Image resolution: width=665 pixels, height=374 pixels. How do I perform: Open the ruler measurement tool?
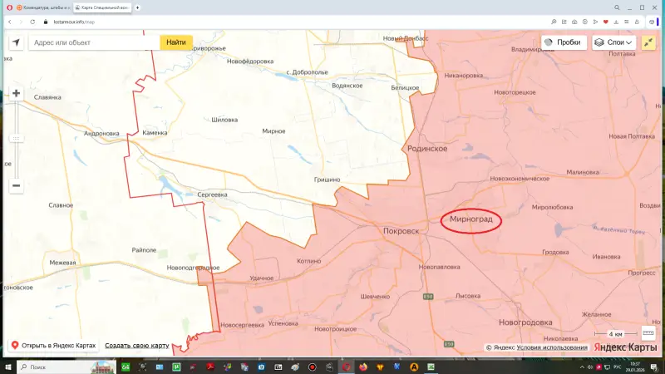[x=648, y=332]
